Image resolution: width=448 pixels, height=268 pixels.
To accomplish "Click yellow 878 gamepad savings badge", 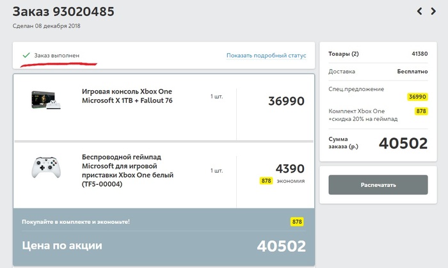I will (x=266, y=181).
